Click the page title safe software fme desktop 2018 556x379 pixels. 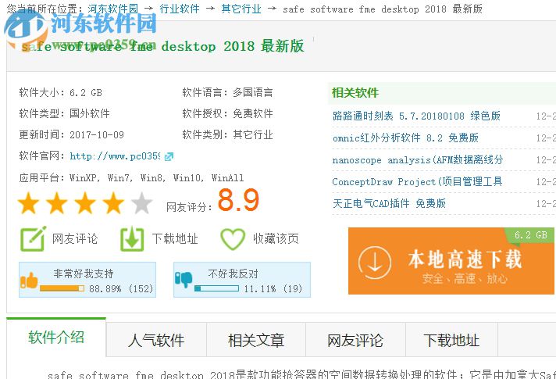tap(162, 46)
